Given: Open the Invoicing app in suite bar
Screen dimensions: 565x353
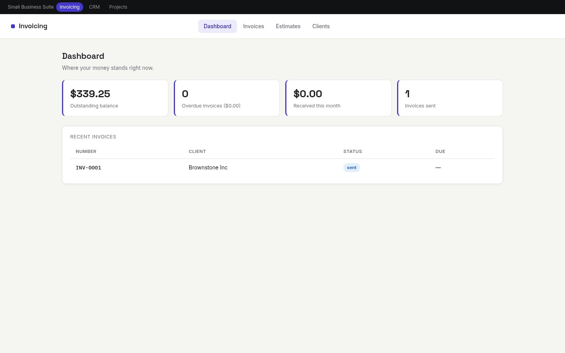Looking at the screenshot, I should tap(69, 7).
